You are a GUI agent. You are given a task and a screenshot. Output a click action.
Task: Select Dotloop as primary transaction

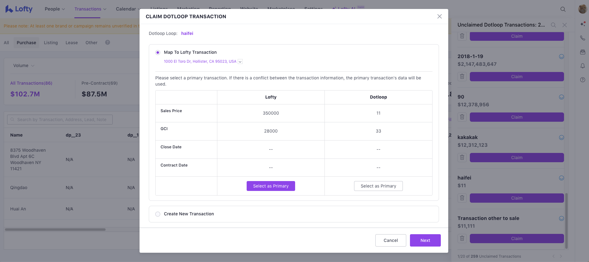pos(378,186)
